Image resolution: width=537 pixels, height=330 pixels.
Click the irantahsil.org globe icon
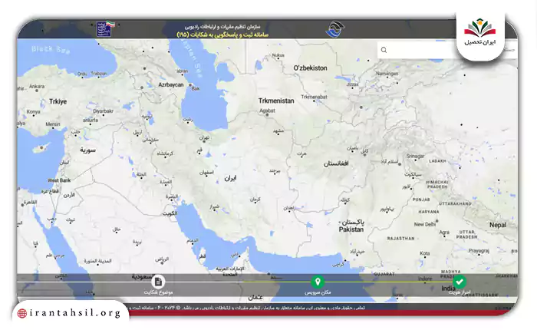tap(22, 313)
